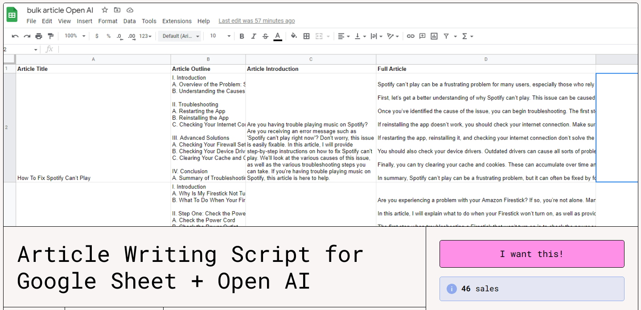Open the 100% zoom dropdown

pos(74,36)
